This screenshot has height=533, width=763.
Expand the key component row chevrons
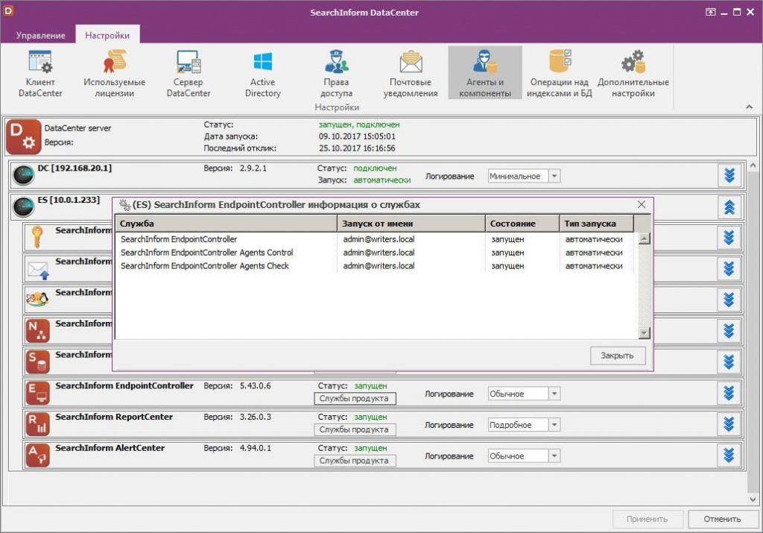tap(729, 238)
